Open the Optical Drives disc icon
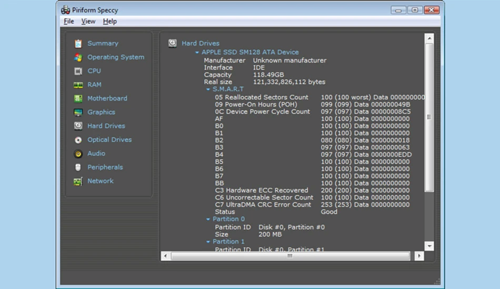The height and width of the screenshot is (289, 500). click(x=78, y=140)
